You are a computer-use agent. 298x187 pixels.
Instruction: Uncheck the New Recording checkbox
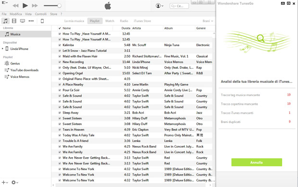click(60, 62)
